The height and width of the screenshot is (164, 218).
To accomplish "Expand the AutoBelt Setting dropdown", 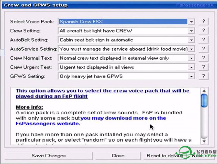I will 191,40.
